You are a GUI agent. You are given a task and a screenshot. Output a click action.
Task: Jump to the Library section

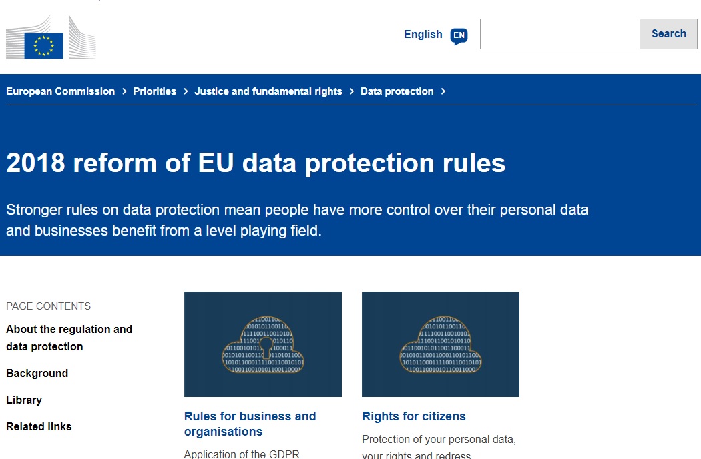click(x=24, y=400)
